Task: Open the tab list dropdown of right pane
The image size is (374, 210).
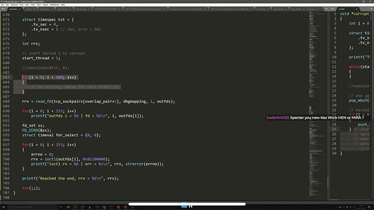Action: 371,9
